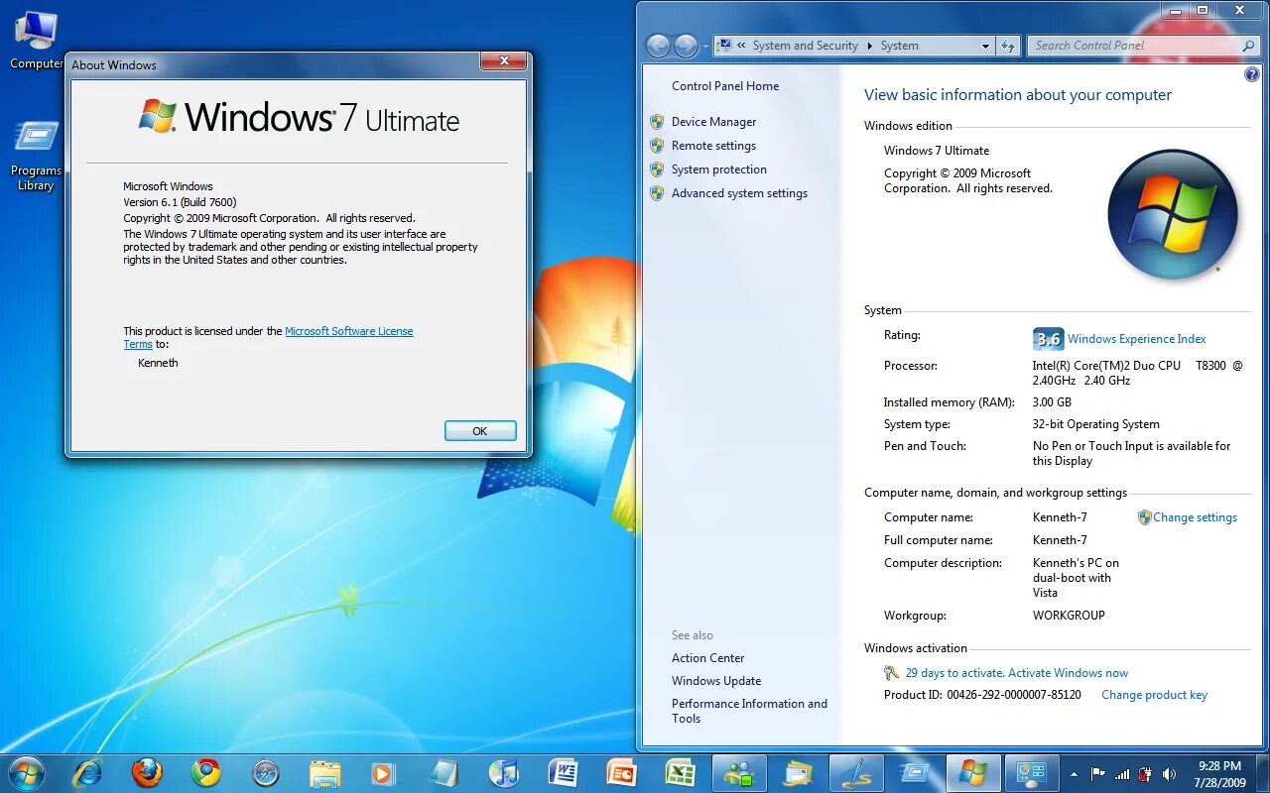The width and height of the screenshot is (1270, 793).
Task: Click the licensee name Kenneth
Action: click(158, 363)
